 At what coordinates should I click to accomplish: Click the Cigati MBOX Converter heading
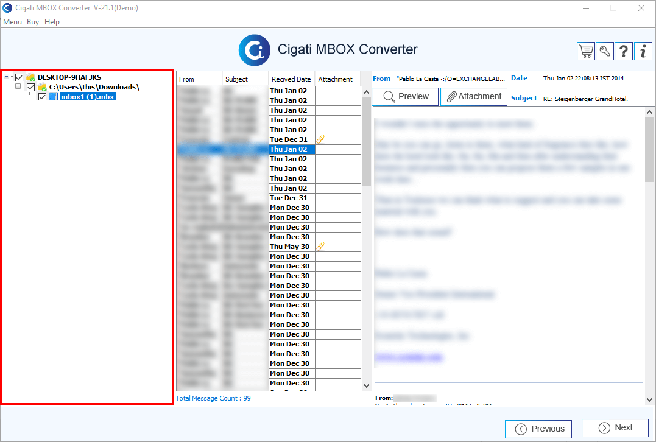point(348,49)
